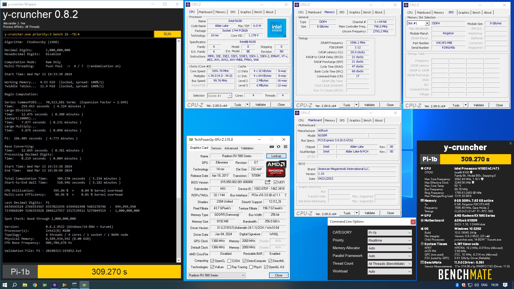Toggle the Ray Tracing checkbox

pos(229,267)
